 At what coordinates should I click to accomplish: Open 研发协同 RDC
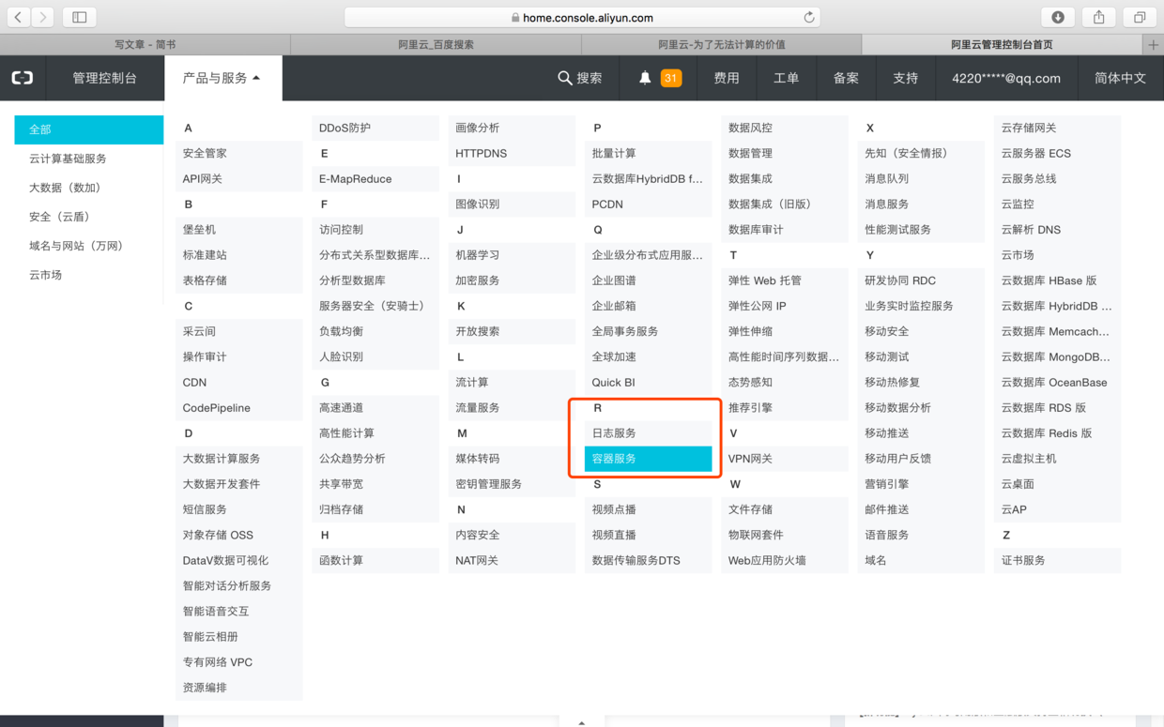pos(921,280)
